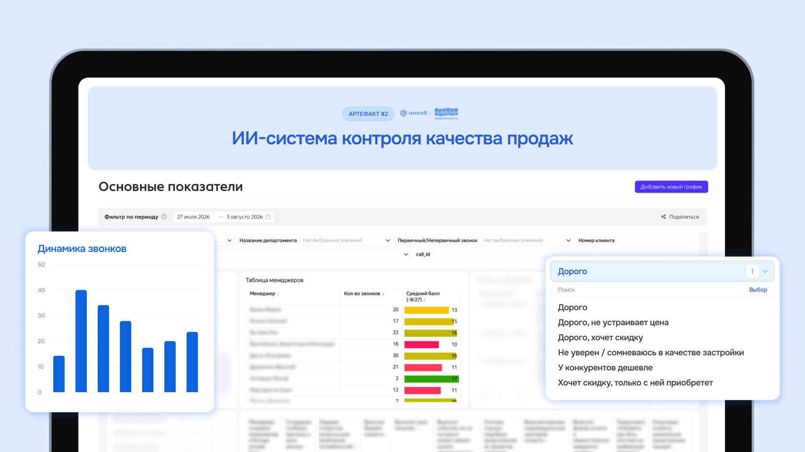This screenshot has width=805, height=452.
Task: Sort by Кол-во звонков using its sort icon
Action: (x=383, y=294)
